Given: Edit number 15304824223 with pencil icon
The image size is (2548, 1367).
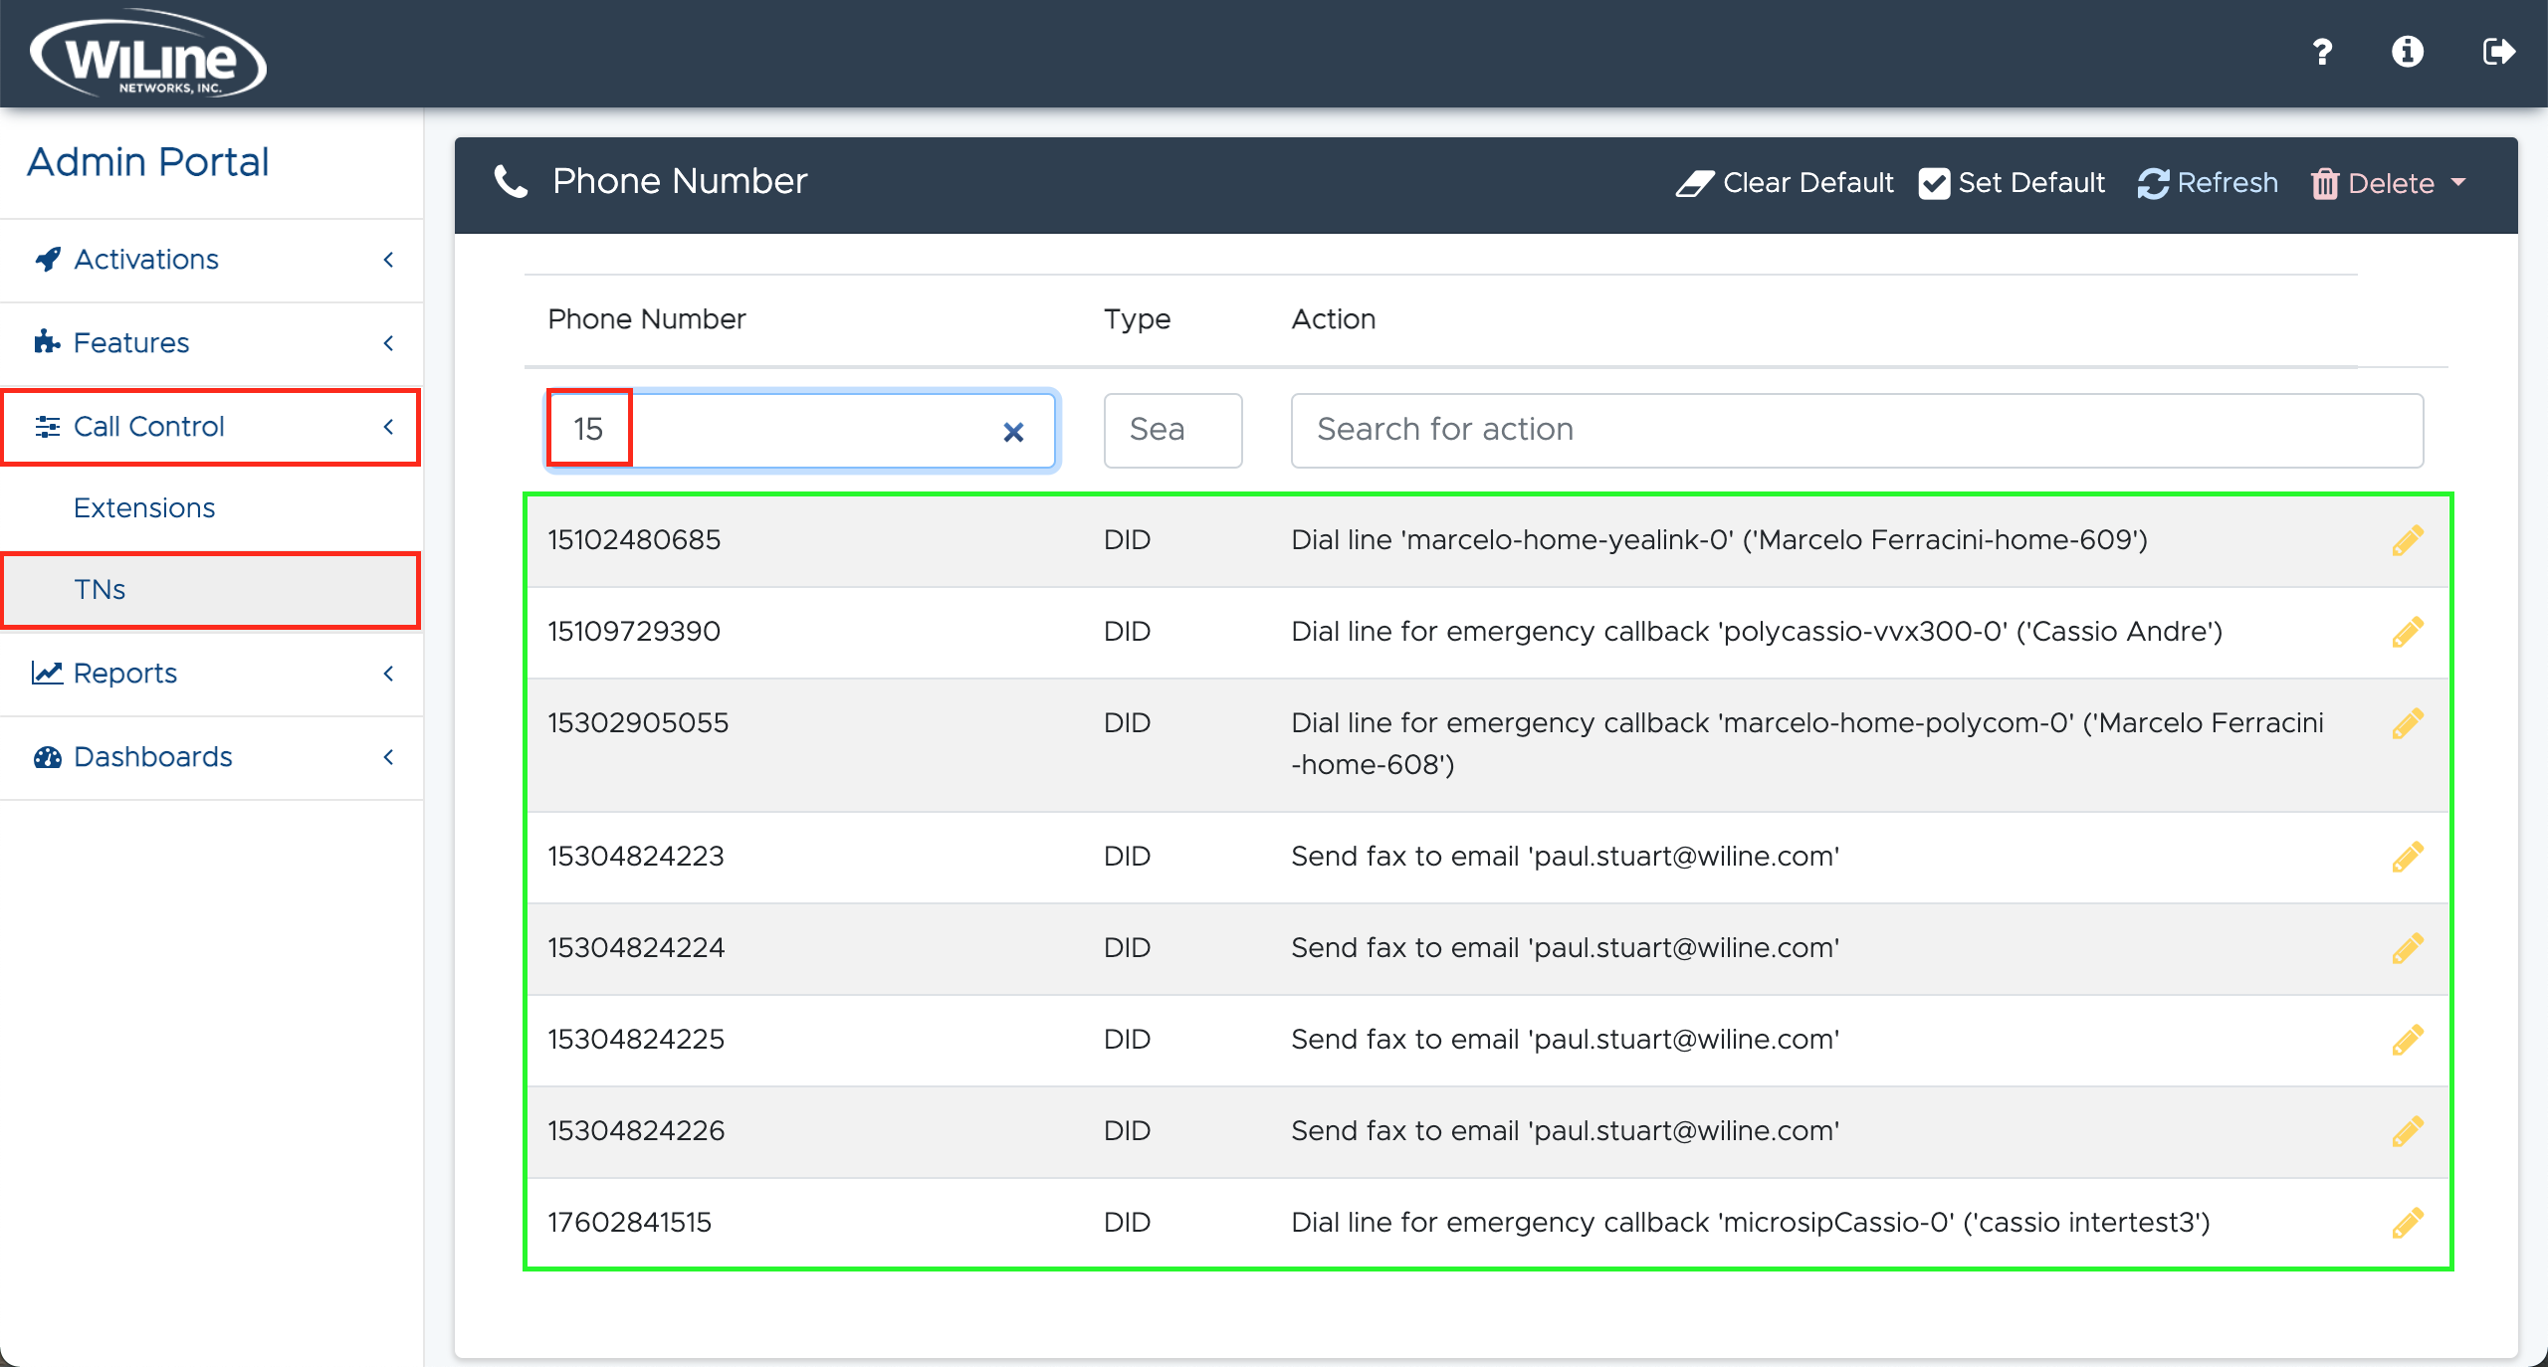Looking at the screenshot, I should point(2407,857).
